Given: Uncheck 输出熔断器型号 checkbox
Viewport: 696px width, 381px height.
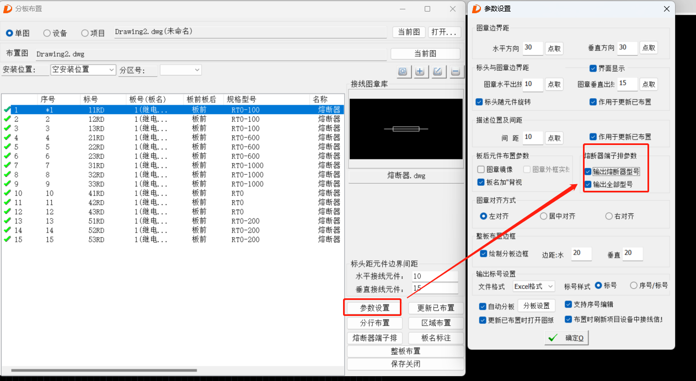Looking at the screenshot, I should pos(588,171).
